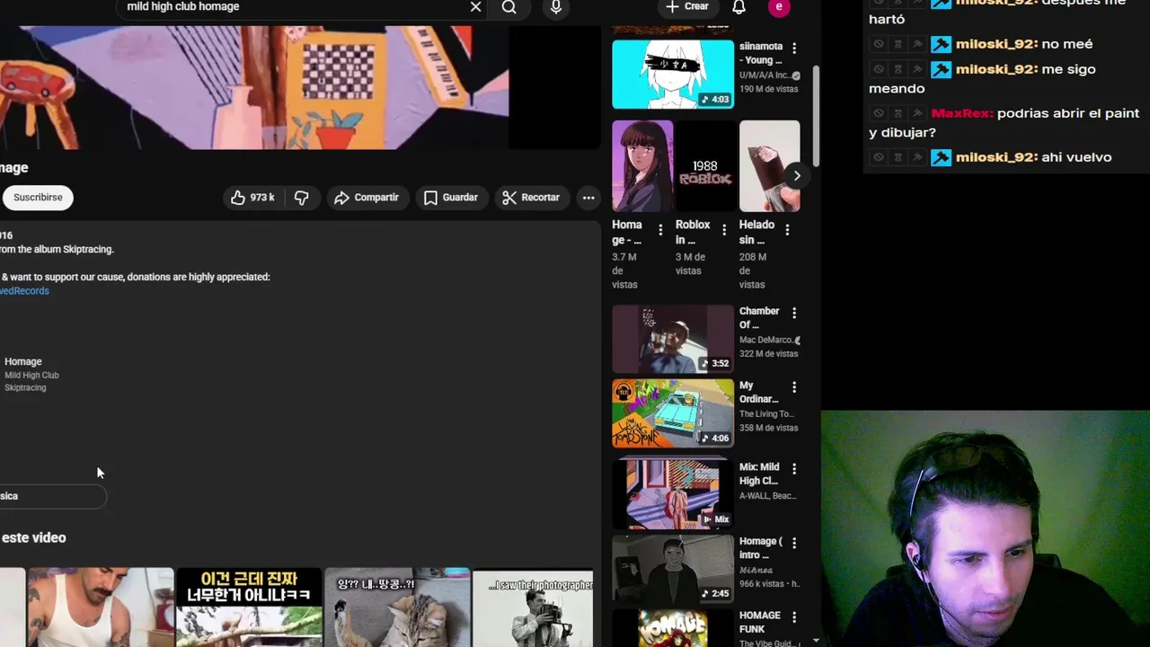This screenshot has width=1150, height=647.
Task: Open the I saw their photographer thumbnail
Action: [x=534, y=607]
